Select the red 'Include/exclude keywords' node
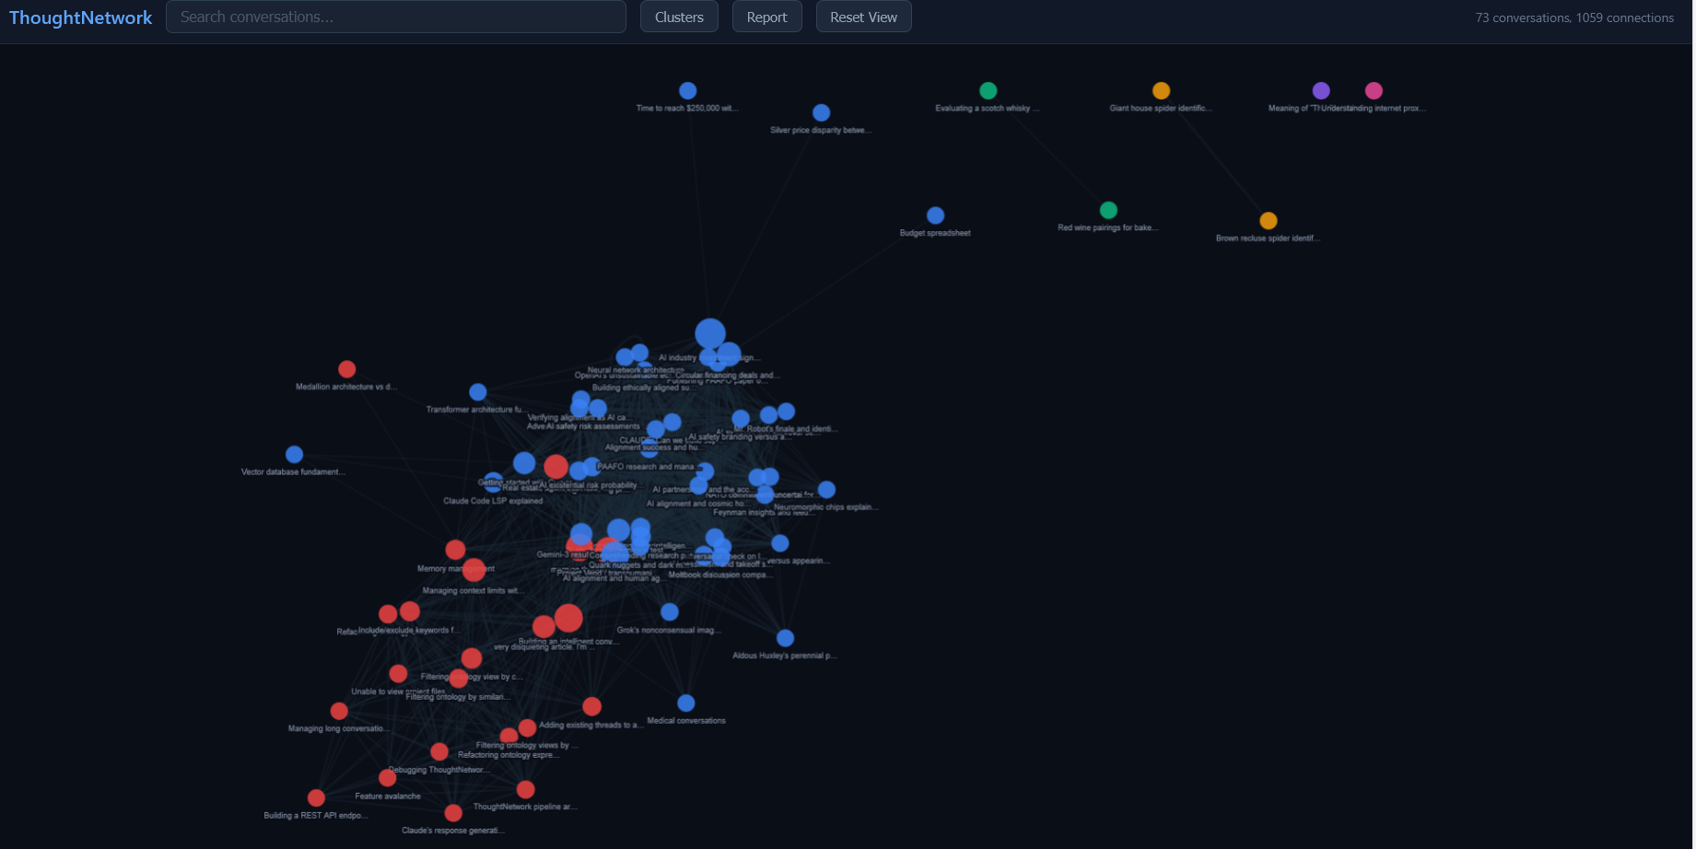This screenshot has width=1696, height=849. 410,611
